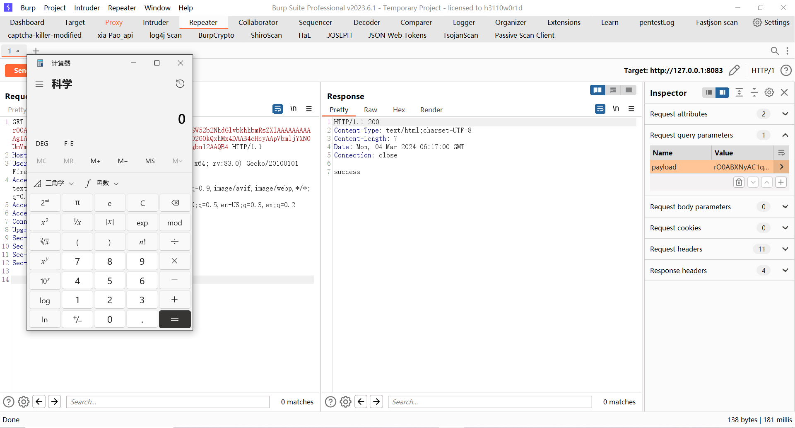Click calculator equals button

point(175,319)
